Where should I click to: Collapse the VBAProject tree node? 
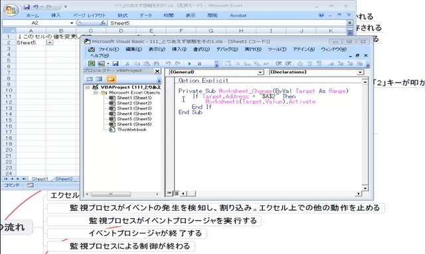pos(87,87)
